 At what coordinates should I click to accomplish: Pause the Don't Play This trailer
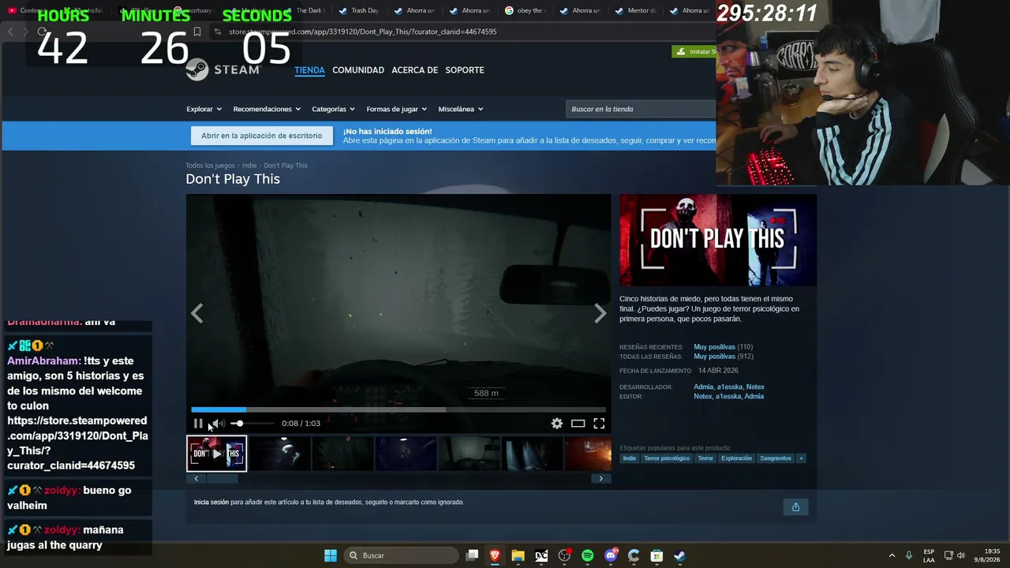[x=198, y=424]
